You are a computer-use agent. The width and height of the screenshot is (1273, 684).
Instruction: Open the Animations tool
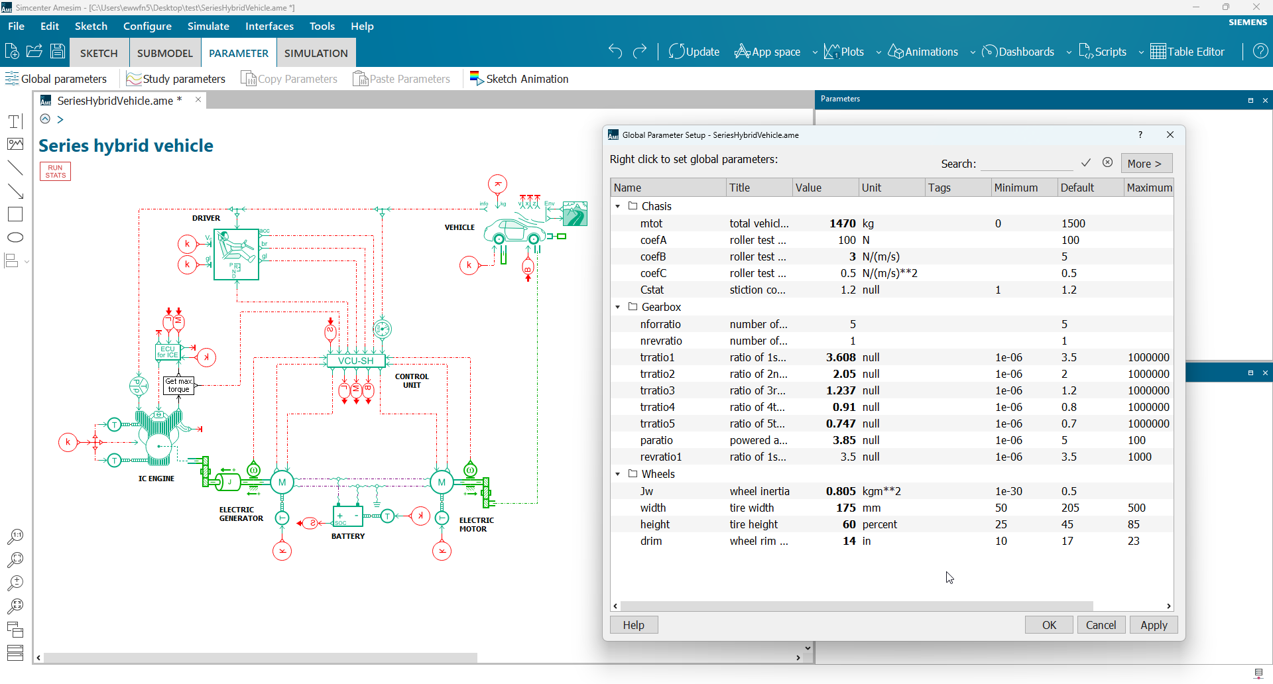923,52
